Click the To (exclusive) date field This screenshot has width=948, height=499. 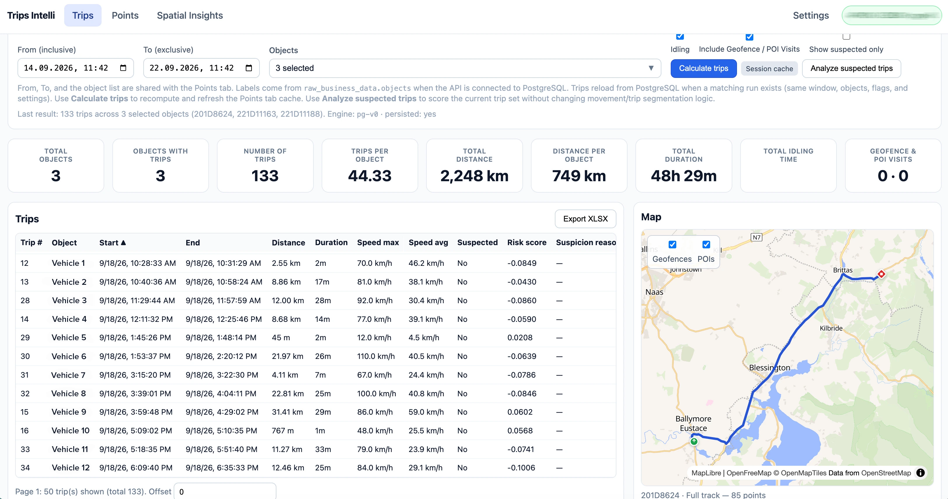coord(201,68)
